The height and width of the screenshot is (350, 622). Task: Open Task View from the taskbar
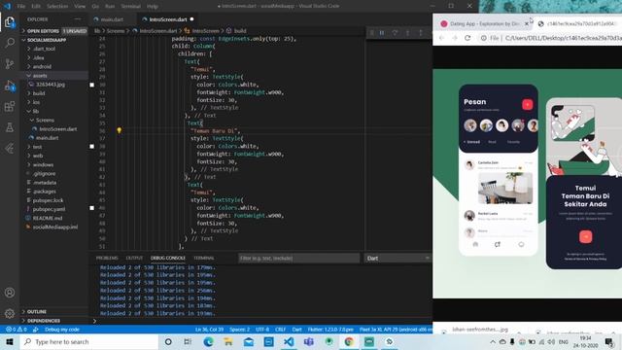[188, 341]
